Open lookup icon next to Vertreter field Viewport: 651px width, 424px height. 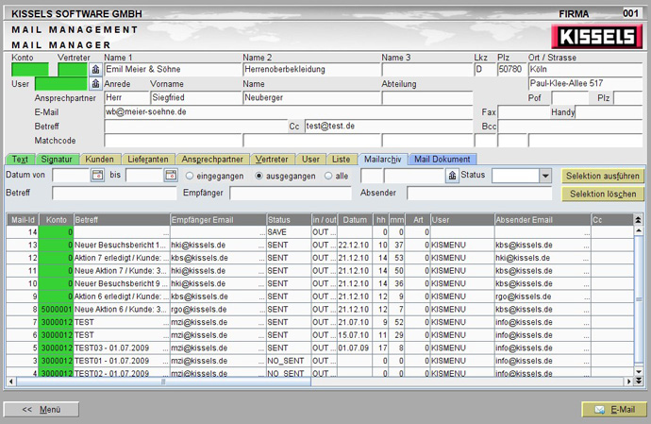click(95, 70)
